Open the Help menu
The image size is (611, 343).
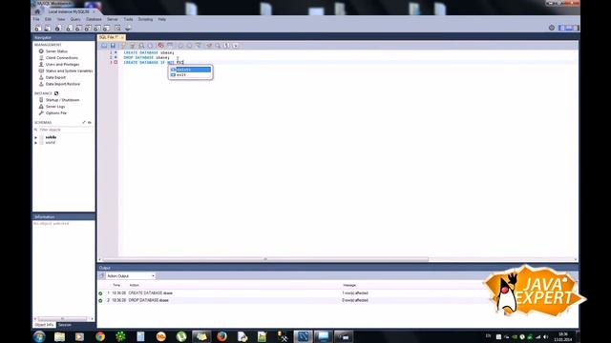[161, 19]
